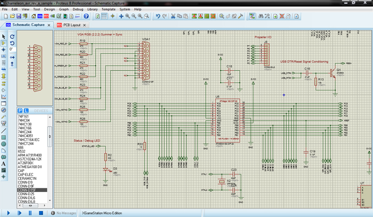373x217 pixels.
Task: Redraw display using refresh icon
Action: [x=98, y=16]
